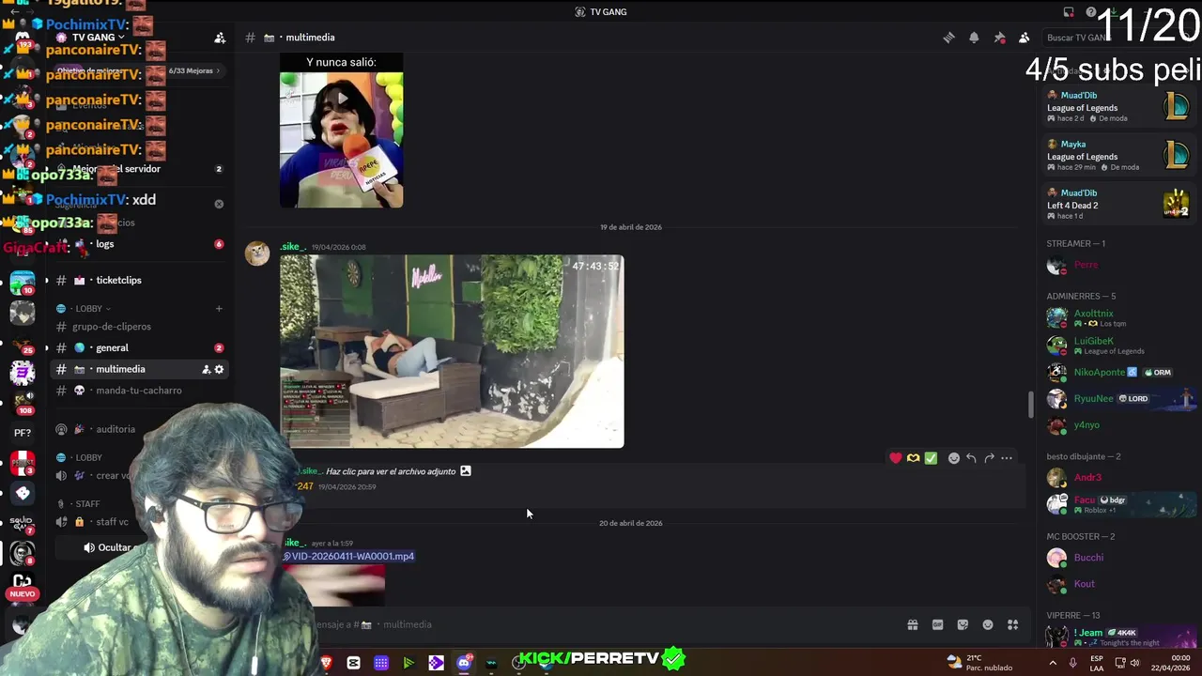This screenshot has width=1202, height=676.
Task: Expand the 6/33 Mejoras boost goal
Action: pyautogui.click(x=139, y=70)
